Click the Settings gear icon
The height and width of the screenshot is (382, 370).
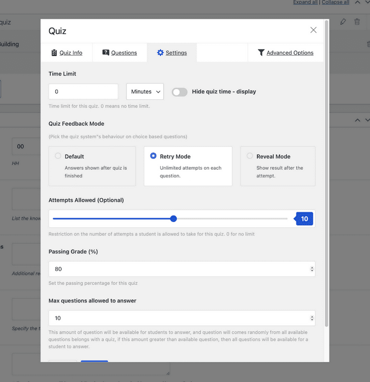coord(160,53)
